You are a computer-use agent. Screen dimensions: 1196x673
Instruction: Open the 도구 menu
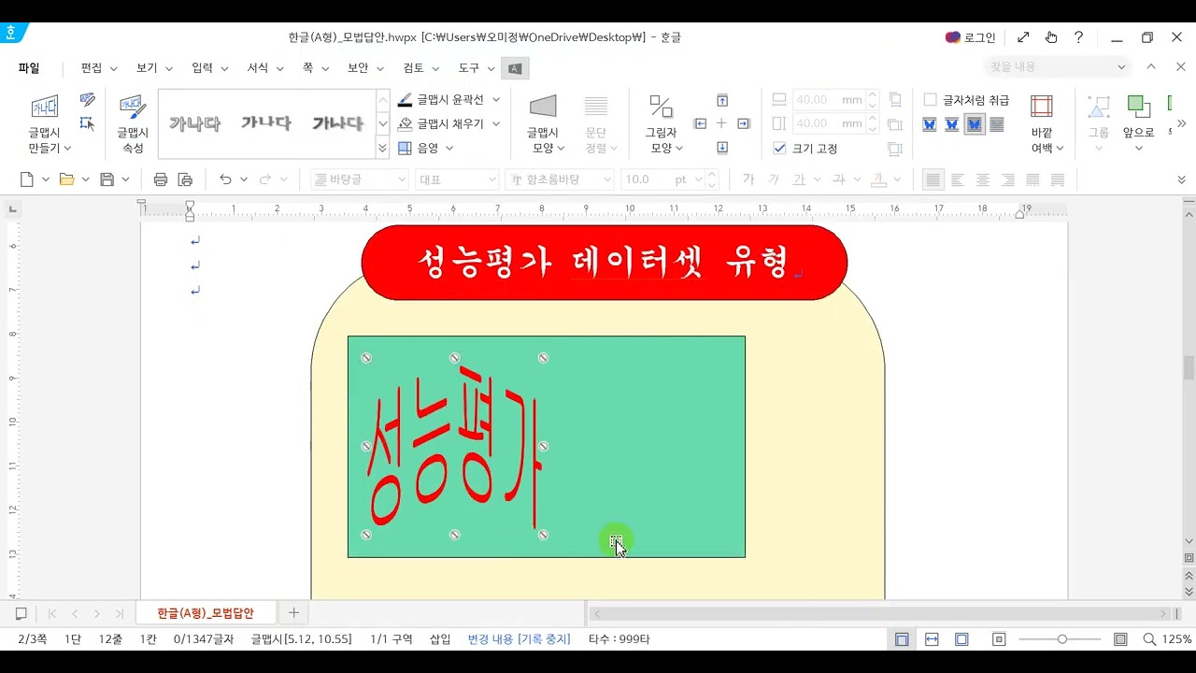click(x=477, y=68)
